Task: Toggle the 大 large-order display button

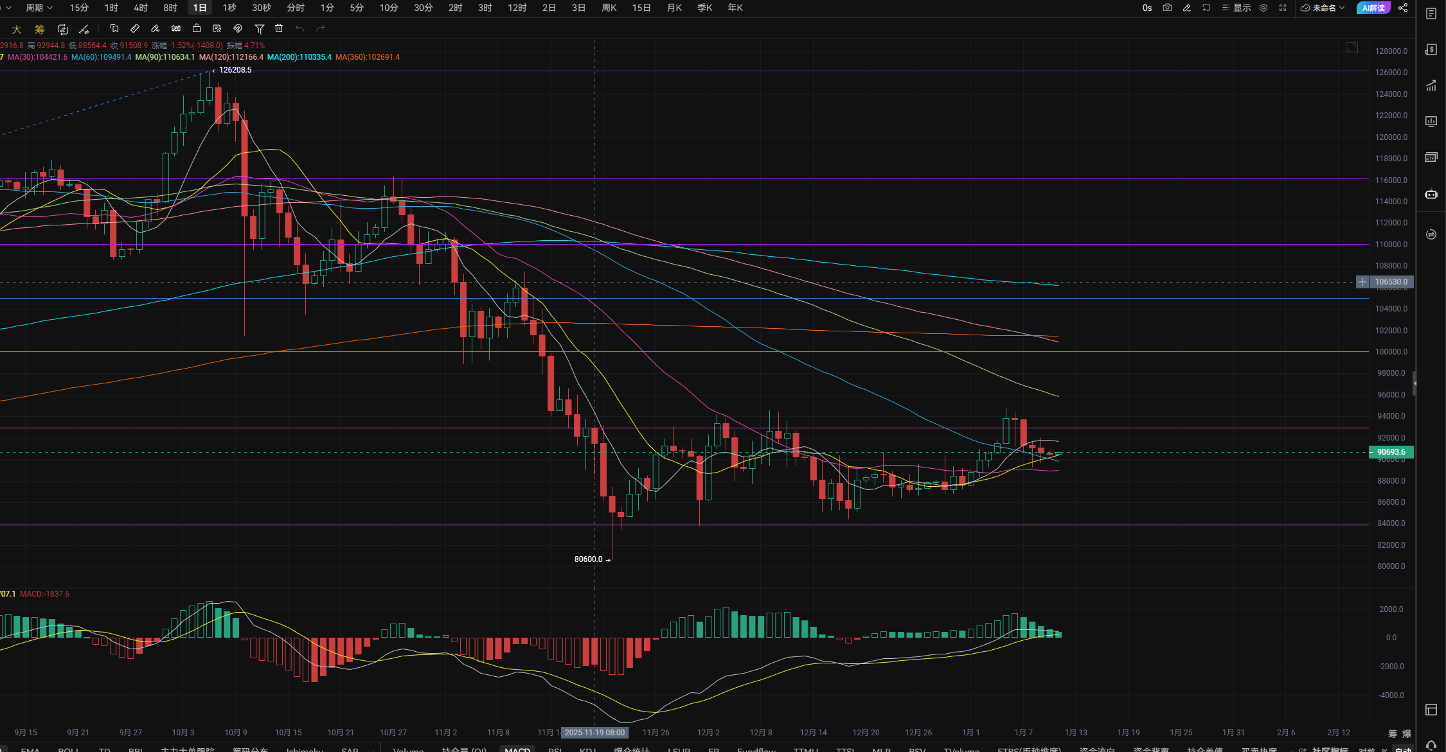Action: 17,29
